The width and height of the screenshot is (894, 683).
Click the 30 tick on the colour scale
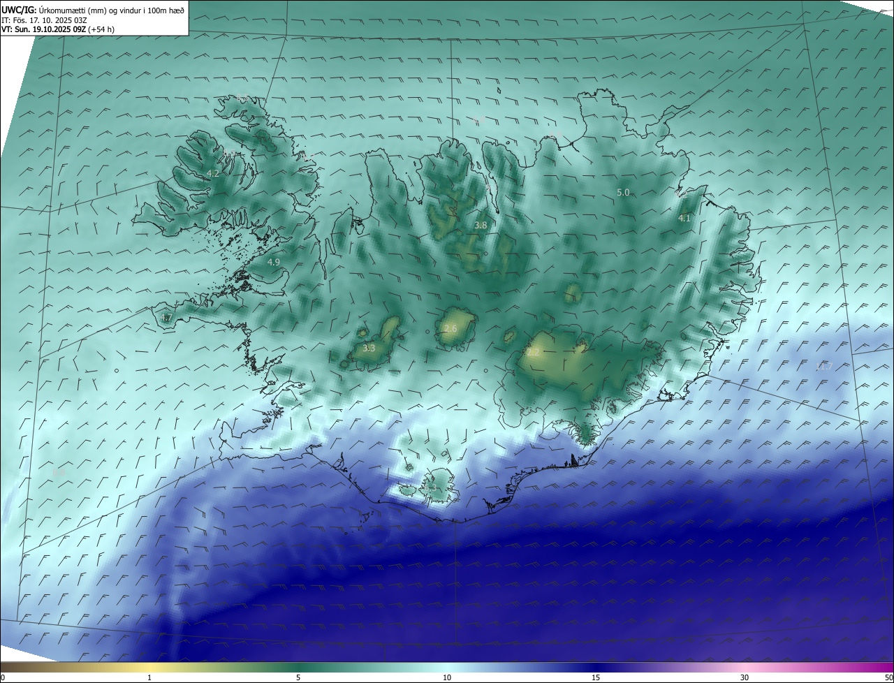pos(745,677)
